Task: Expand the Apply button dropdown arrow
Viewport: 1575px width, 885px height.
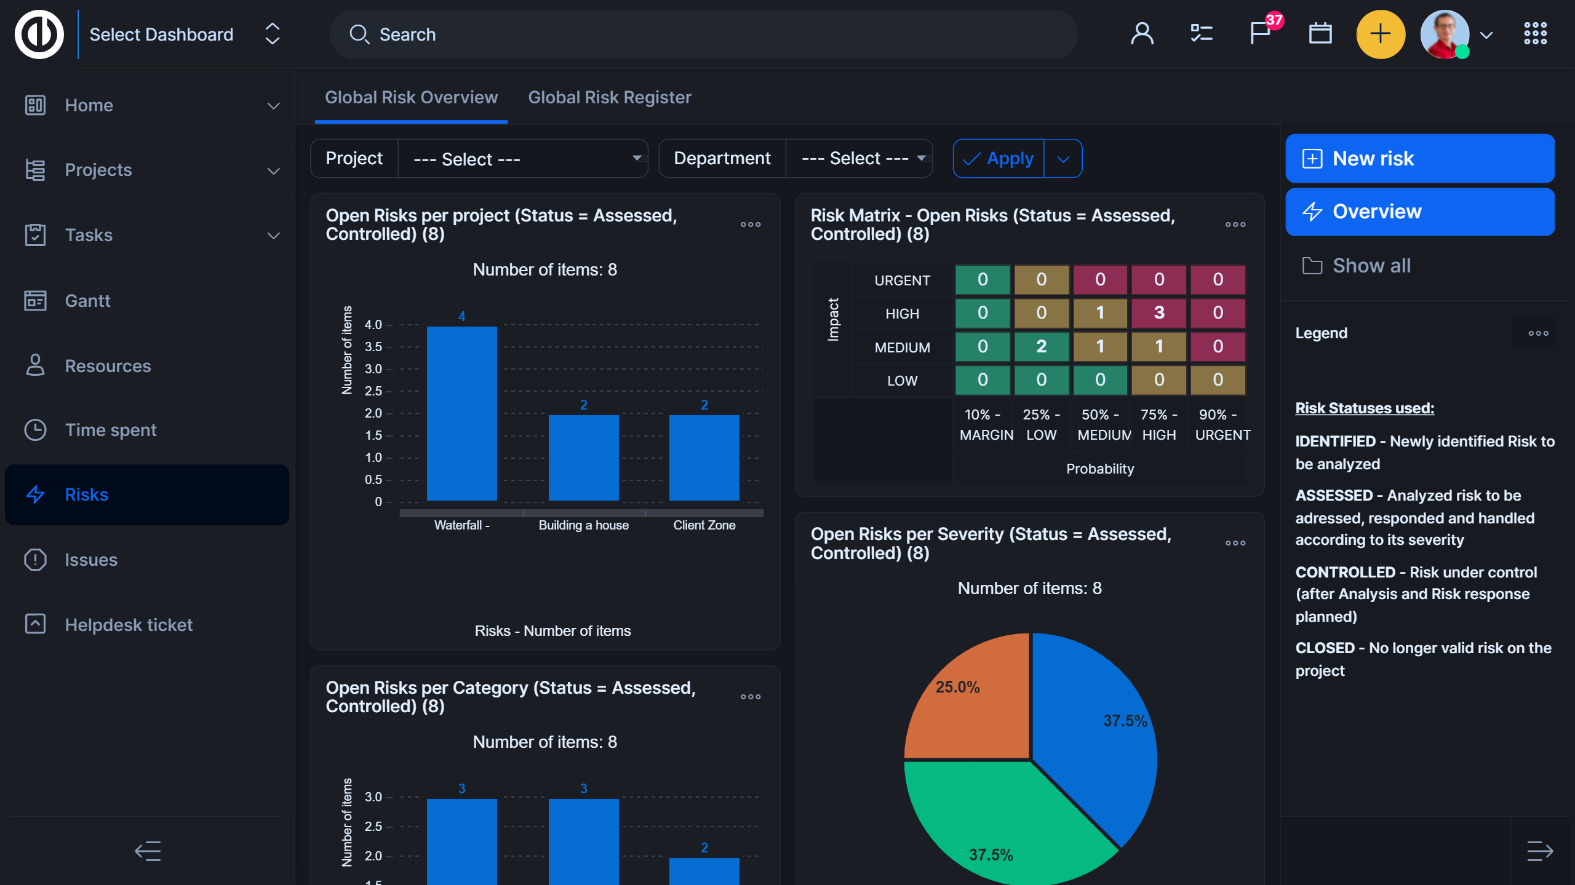Action: [x=1063, y=159]
